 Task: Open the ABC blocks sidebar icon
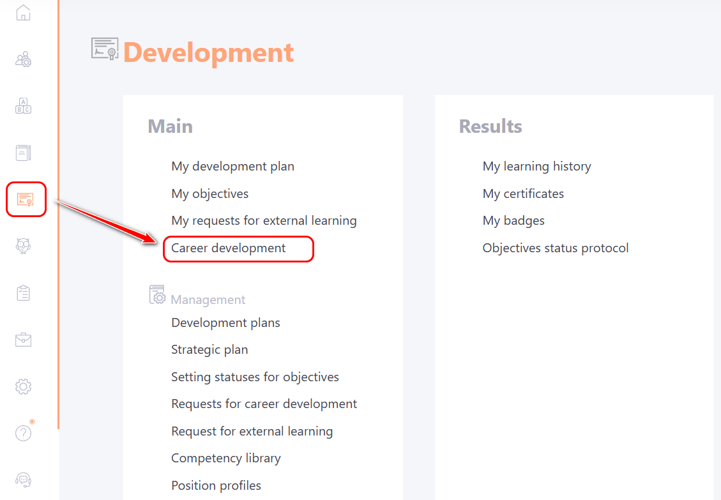24,106
